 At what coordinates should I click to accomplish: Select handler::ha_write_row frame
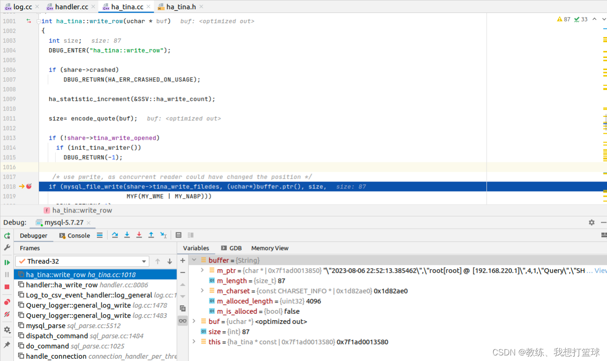pos(95,285)
